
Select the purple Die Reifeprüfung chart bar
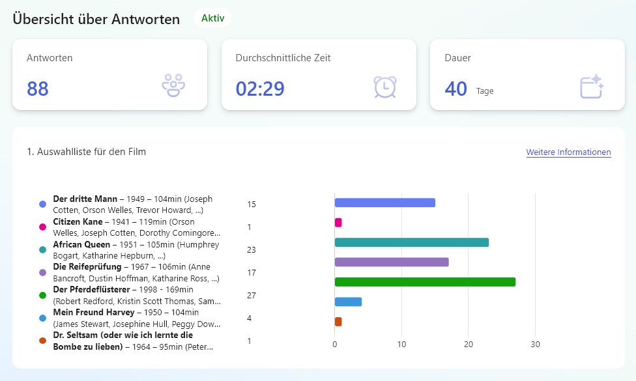click(x=392, y=262)
